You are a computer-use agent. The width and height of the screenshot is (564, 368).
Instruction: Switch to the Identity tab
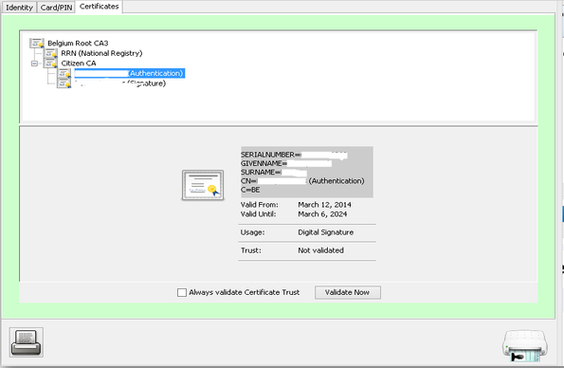tap(19, 8)
